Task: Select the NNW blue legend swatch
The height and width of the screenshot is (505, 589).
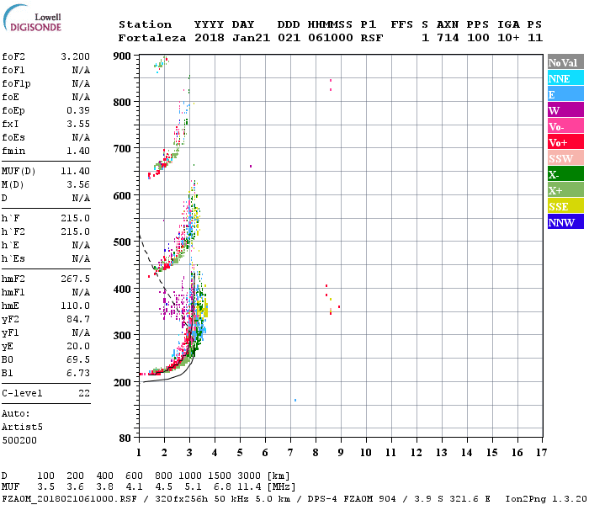Action: click(565, 222)
